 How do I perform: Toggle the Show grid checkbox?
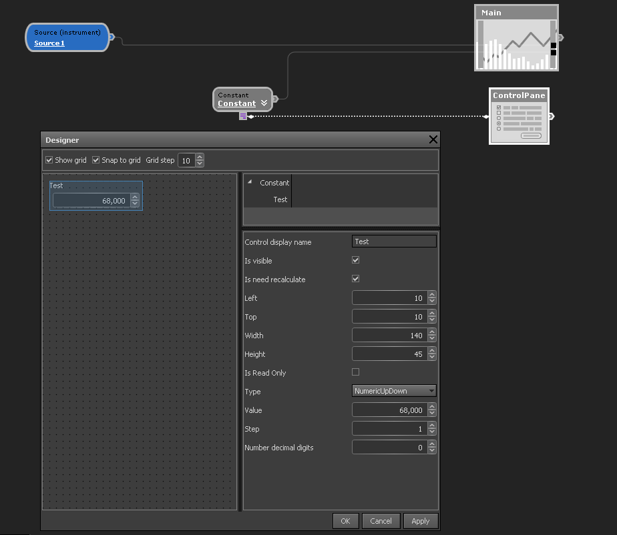pyautogui.click(x=49, y=160)
